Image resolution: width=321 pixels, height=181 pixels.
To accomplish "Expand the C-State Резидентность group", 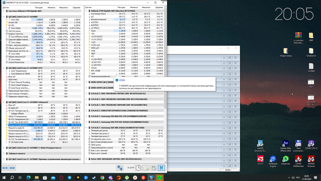I will 4,148.
